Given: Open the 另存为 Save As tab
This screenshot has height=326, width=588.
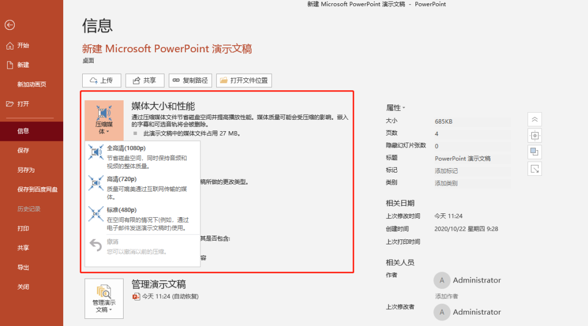Looking at the screenshot, I should [26, 170].
